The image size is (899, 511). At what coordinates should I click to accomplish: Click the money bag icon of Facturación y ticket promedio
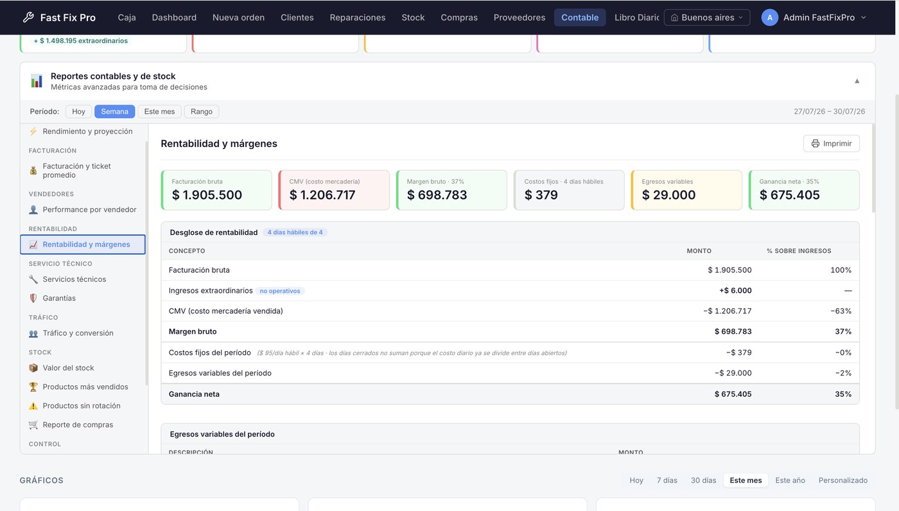pos(33,171)
